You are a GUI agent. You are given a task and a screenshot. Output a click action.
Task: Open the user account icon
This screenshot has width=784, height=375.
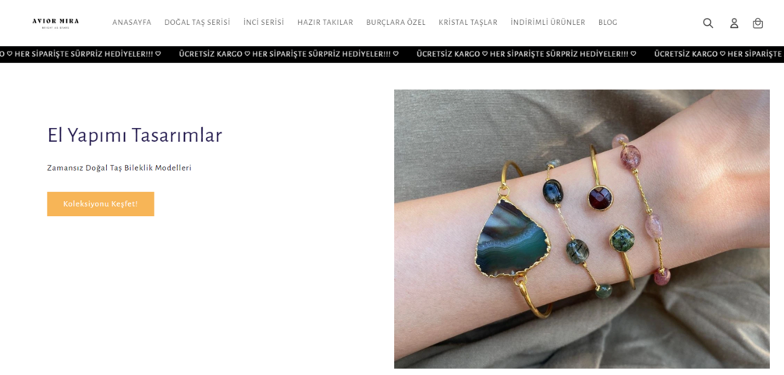pos(734,23)
